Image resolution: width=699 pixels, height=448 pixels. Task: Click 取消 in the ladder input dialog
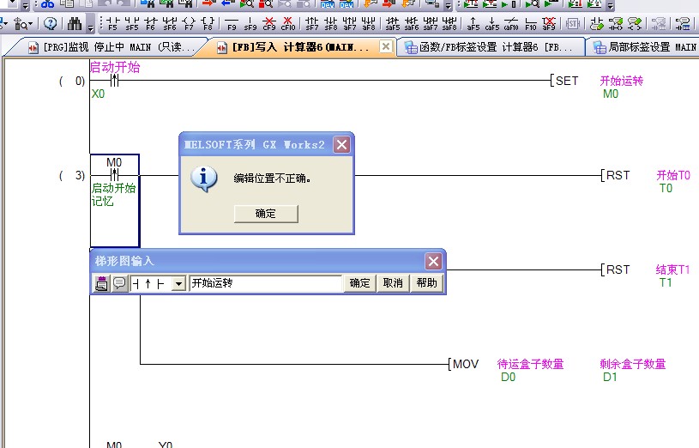pos(393,283)
